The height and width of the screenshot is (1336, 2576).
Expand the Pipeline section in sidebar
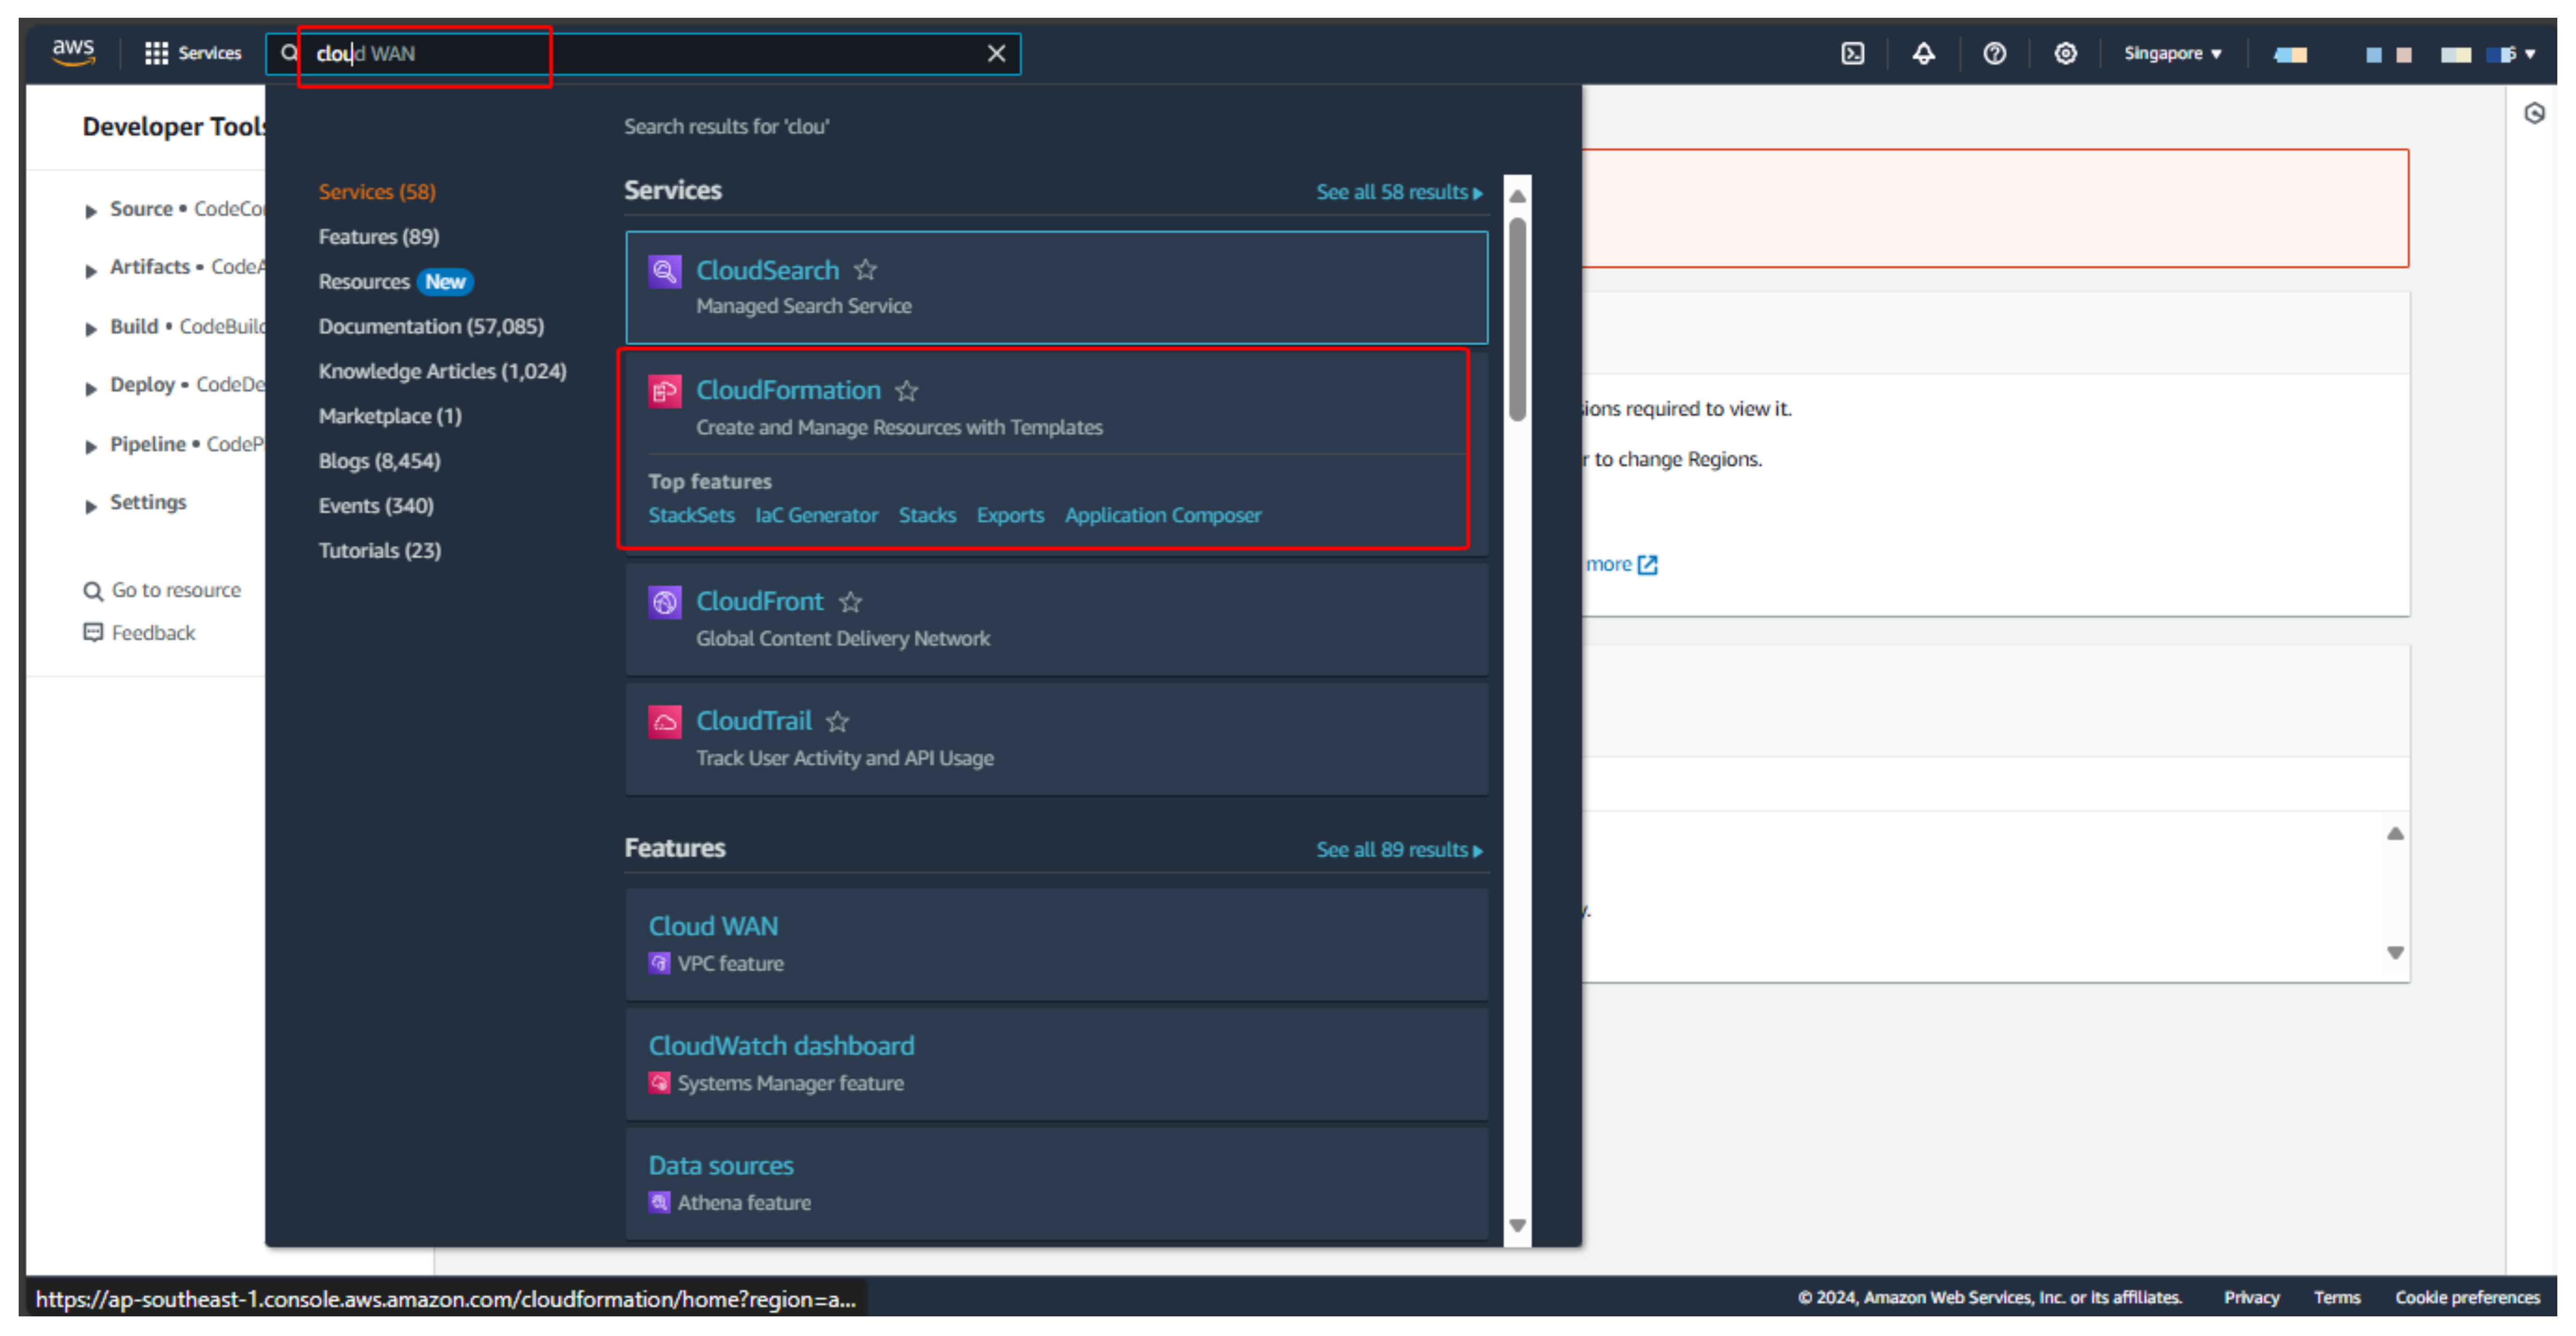click(x=91, y=447)
